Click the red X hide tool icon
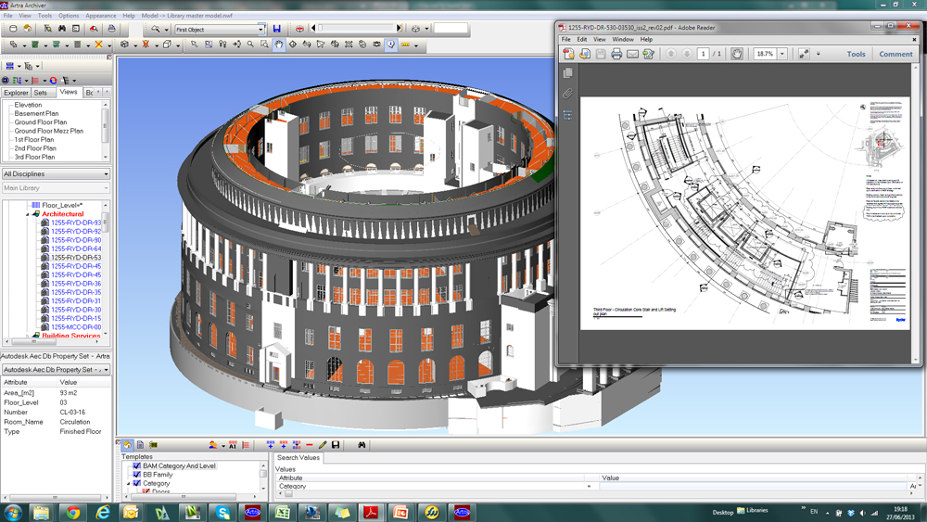The image size is (927, 522). [99, 45]
